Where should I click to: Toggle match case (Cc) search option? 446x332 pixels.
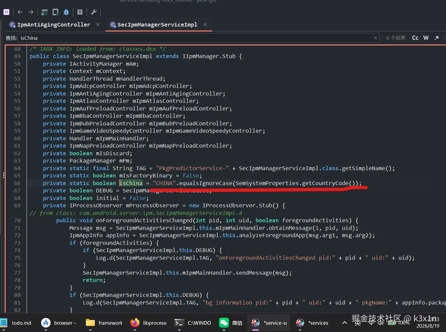click(415, 38)
